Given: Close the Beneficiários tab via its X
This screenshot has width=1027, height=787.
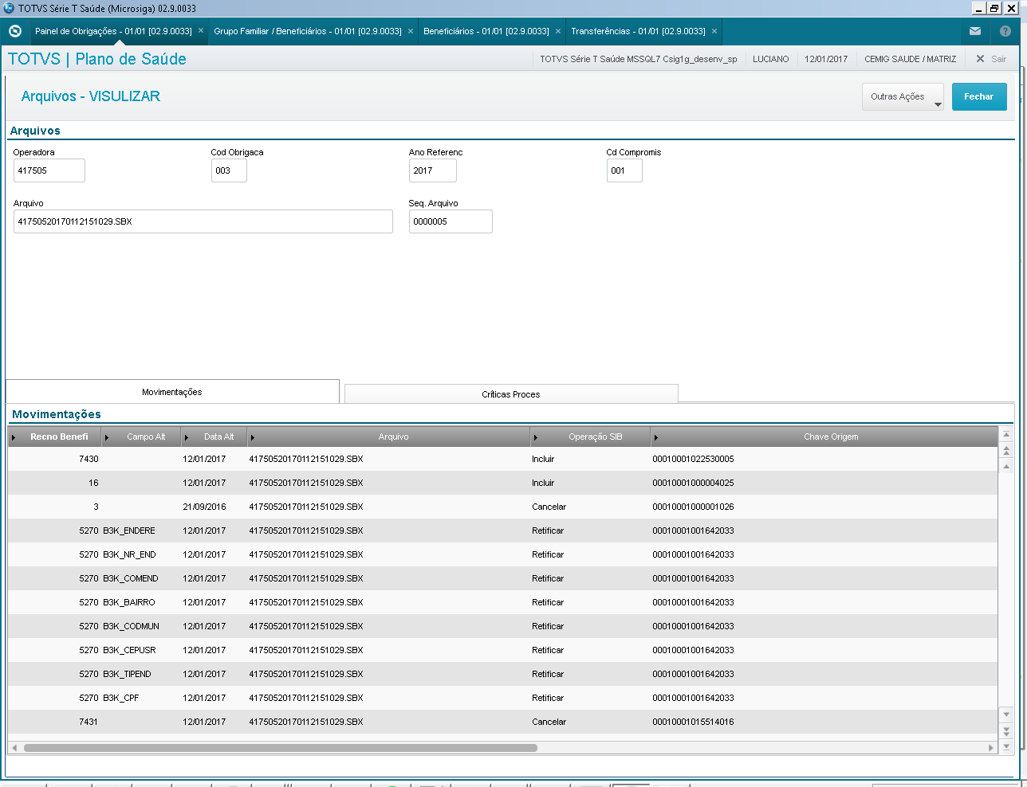Looking at the screenshot, I should pos(558,31).
